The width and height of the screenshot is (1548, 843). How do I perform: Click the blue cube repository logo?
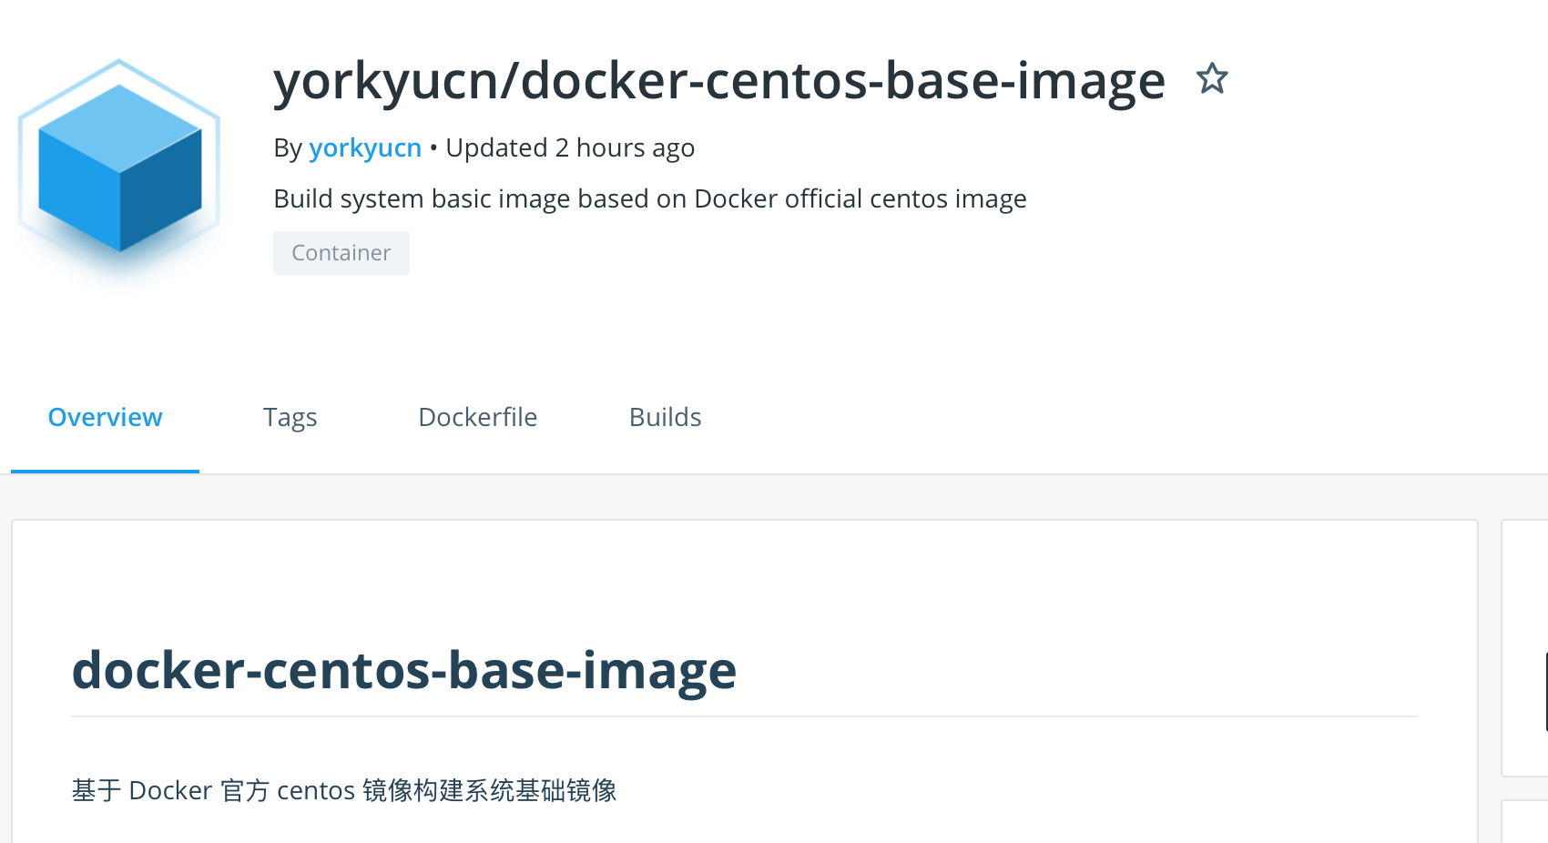(x=119, y=168)
